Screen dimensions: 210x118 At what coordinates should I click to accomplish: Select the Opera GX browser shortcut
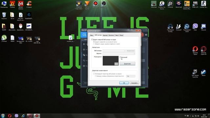point(203,50)
